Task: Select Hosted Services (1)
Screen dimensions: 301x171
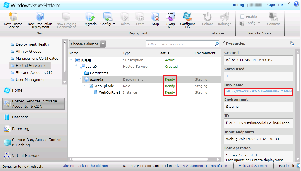Action: (30, 66)
